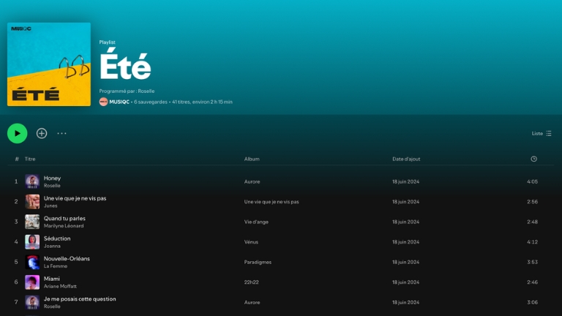Click the Séduction track artwork
The image size is (562, 316).
32,242
